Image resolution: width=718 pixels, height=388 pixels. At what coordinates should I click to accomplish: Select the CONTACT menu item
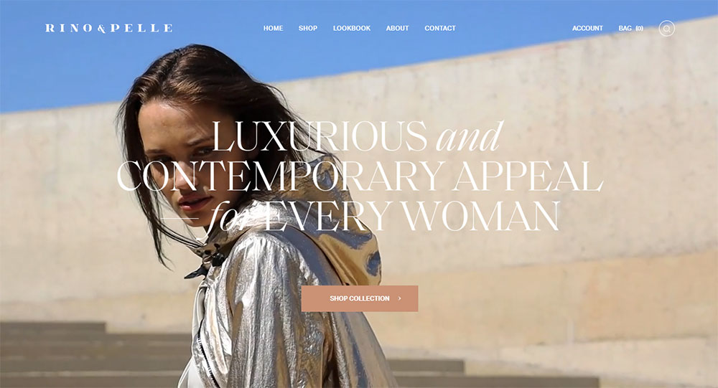pos(440,29)
